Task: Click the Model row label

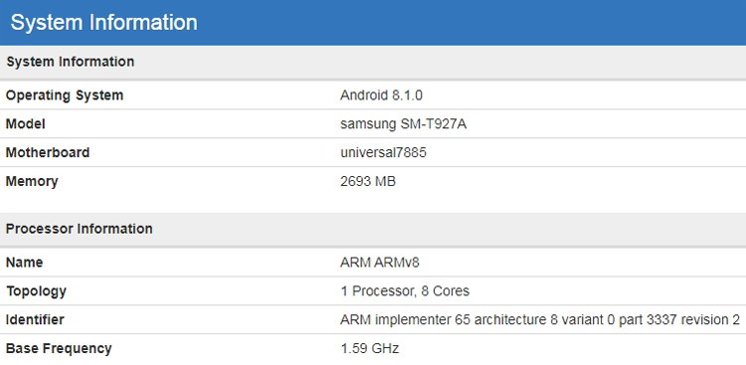Action: [25, 124]
